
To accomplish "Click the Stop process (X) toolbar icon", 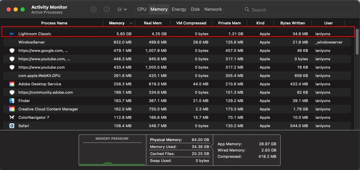I will [93, 9].
